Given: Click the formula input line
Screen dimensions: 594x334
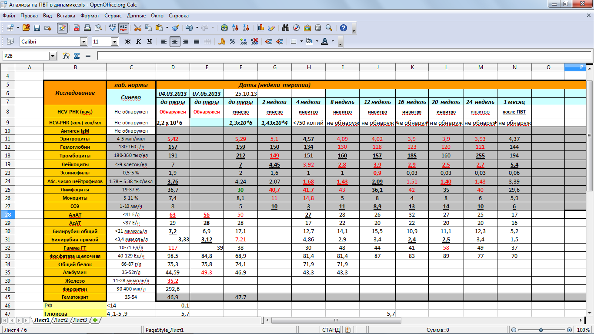Looking at the screenshot, I should tap(339, 56).
